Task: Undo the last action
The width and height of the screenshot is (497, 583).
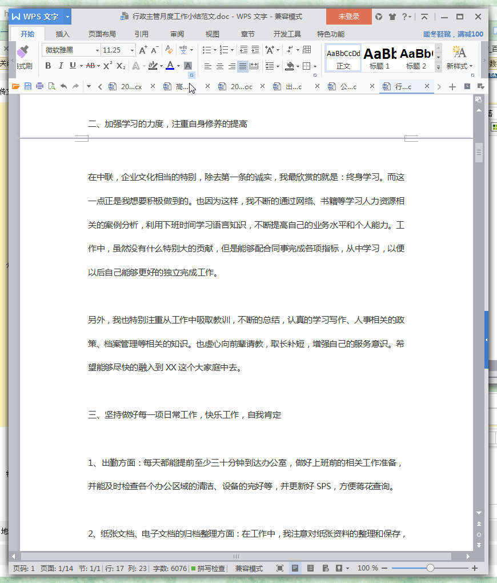Action: tap(64, 86)
